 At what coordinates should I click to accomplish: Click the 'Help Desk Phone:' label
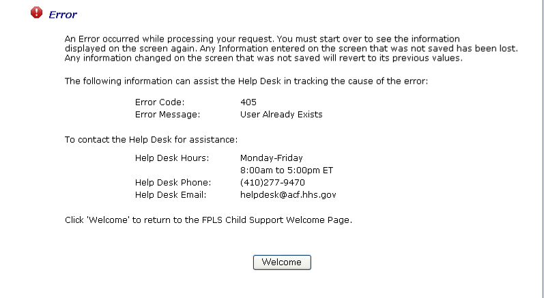[x=173, y=183]
